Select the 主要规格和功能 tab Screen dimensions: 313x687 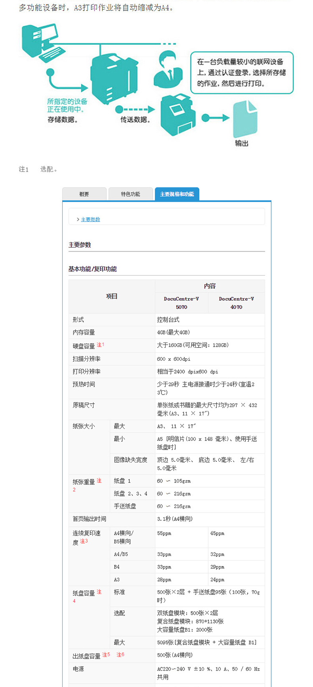coord(177,194)
